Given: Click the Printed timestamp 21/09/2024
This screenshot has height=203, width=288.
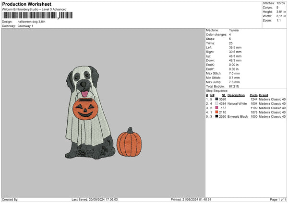Looking at the screenshot, I should click(x=197, y=199).
